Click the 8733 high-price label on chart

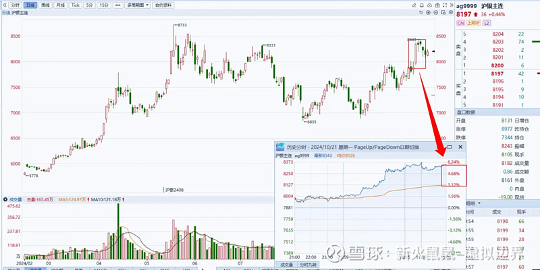pos(182,25)
